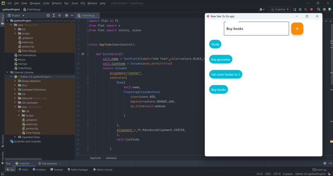Click Buy groceries task chip

[x=221, y=59]
